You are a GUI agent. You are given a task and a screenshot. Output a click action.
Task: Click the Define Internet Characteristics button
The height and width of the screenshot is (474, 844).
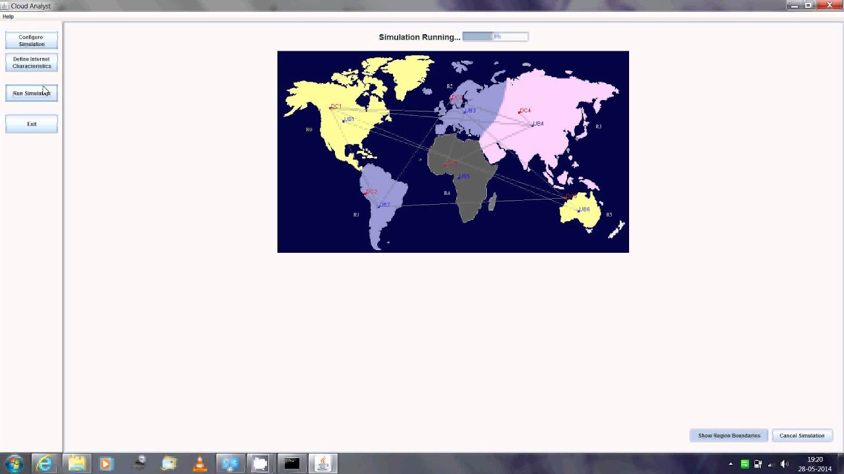pyautogui.click(x=32, y=63)
